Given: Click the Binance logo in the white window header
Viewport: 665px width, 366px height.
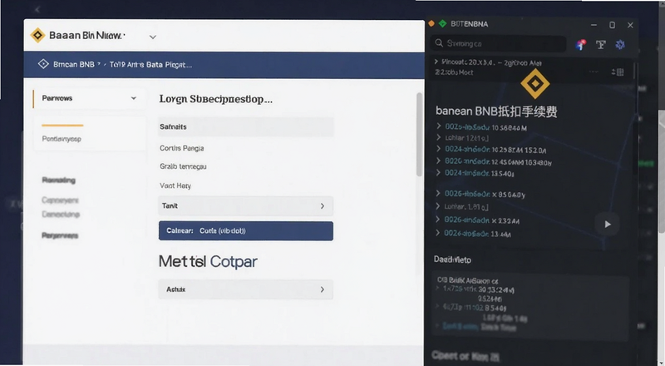Looking at the screenshot, I should [37, 35].
